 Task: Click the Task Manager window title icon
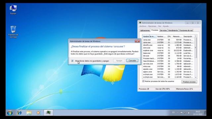coord(140,23)
